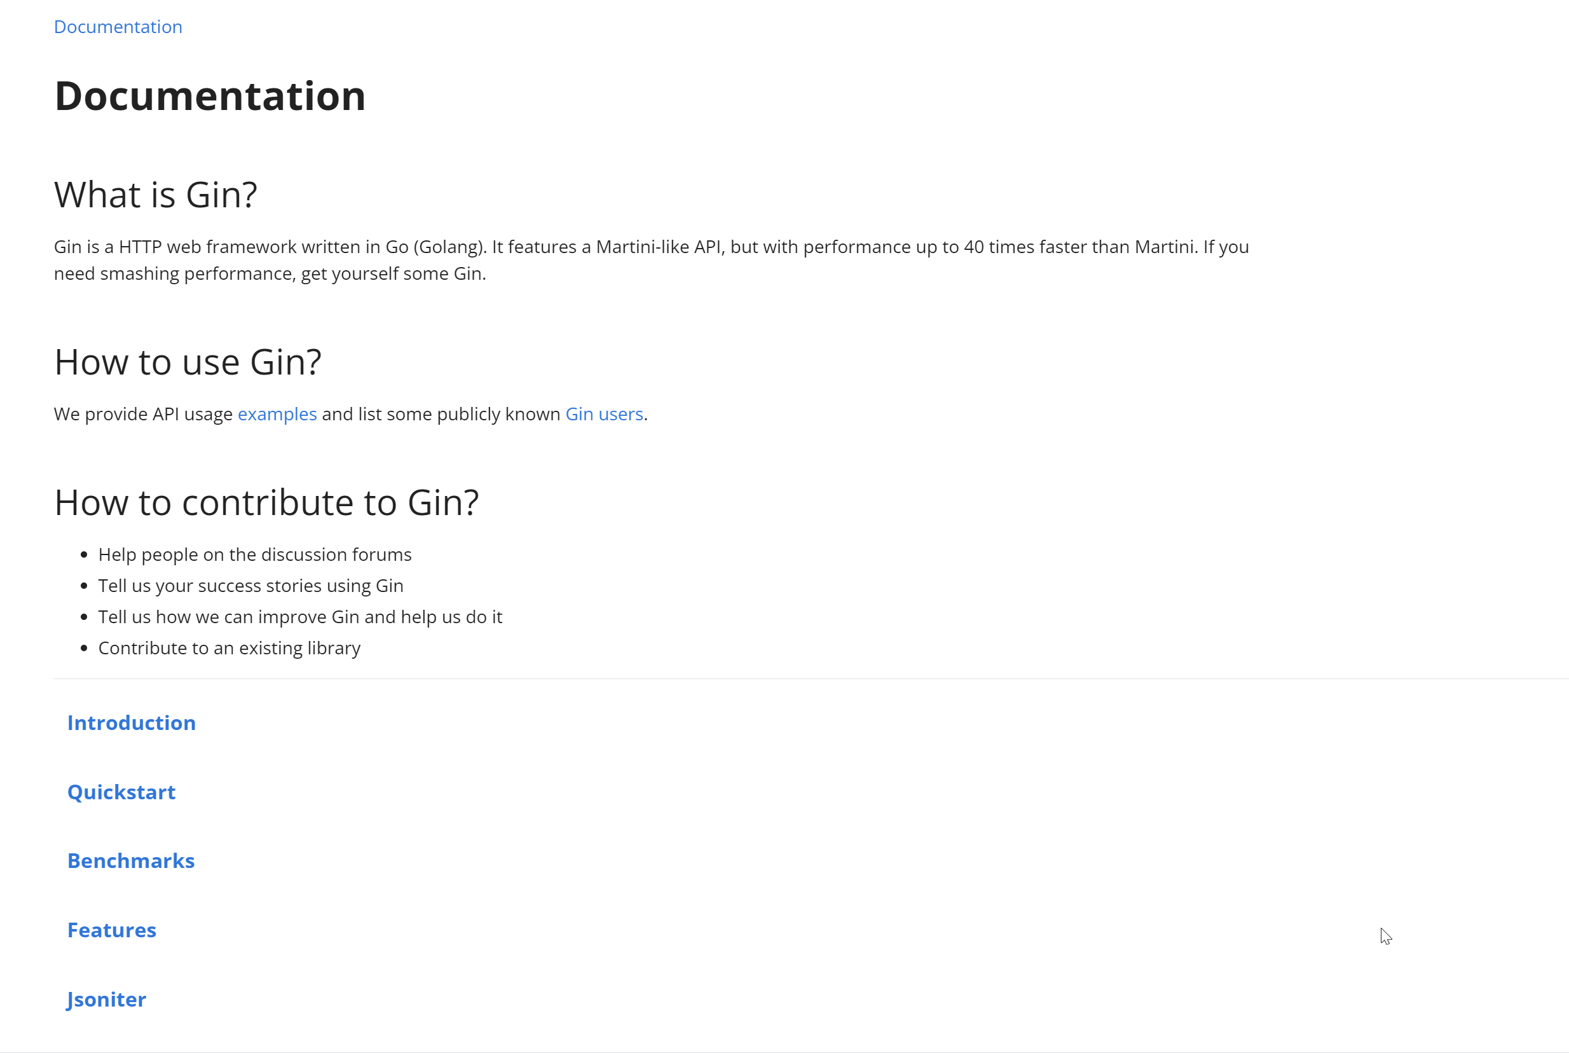Click 'Tell us your success stories' bullet

point(250,586)
